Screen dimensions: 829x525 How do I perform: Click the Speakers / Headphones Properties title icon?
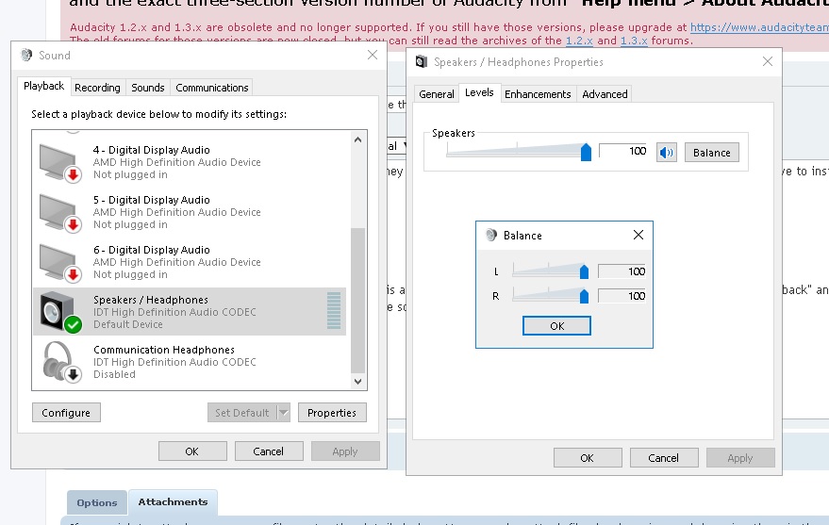[x=422, y=62]
